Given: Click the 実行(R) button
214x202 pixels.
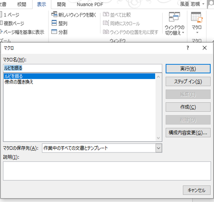Looking at the screenshot, I should point(188,69).
